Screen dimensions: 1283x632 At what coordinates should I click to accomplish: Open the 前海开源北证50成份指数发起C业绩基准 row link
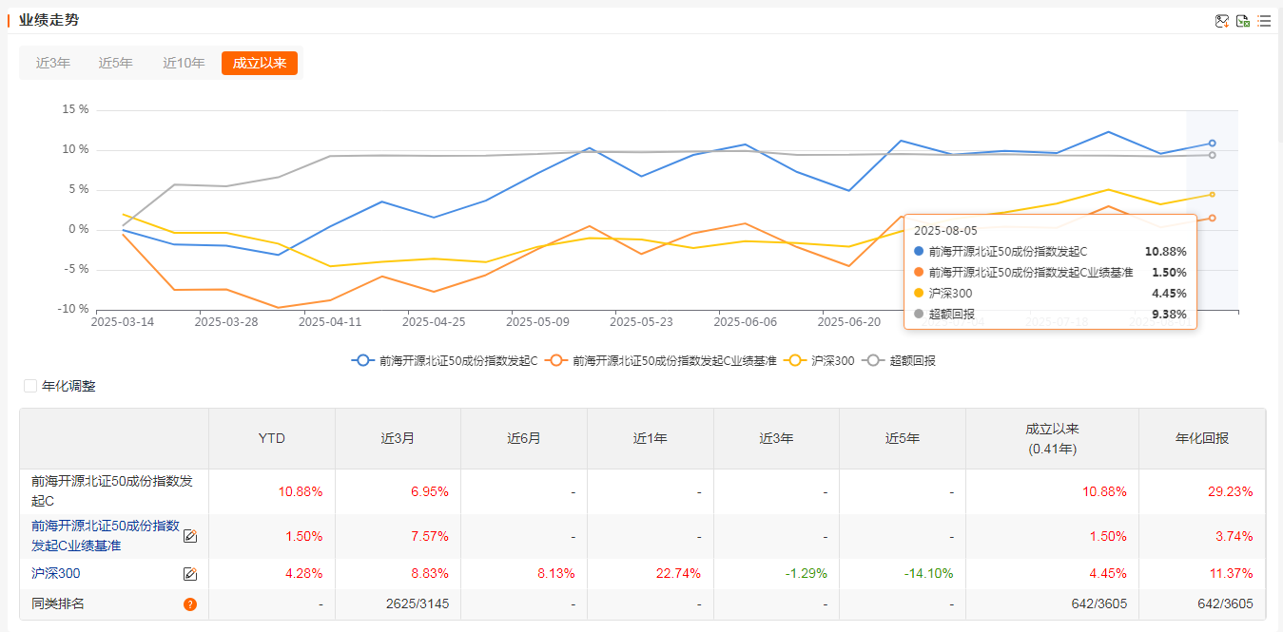pos(105,536)
